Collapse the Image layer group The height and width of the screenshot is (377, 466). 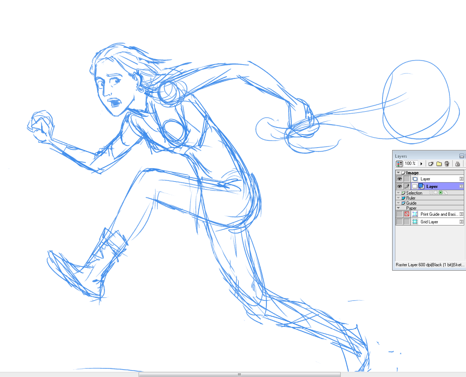tap(398, 173)
